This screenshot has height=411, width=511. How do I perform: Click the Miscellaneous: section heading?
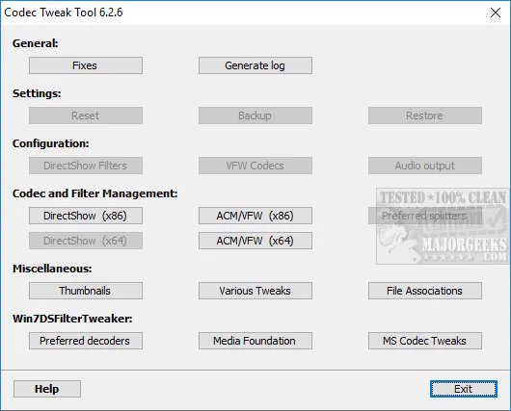(x=52, y=269)
